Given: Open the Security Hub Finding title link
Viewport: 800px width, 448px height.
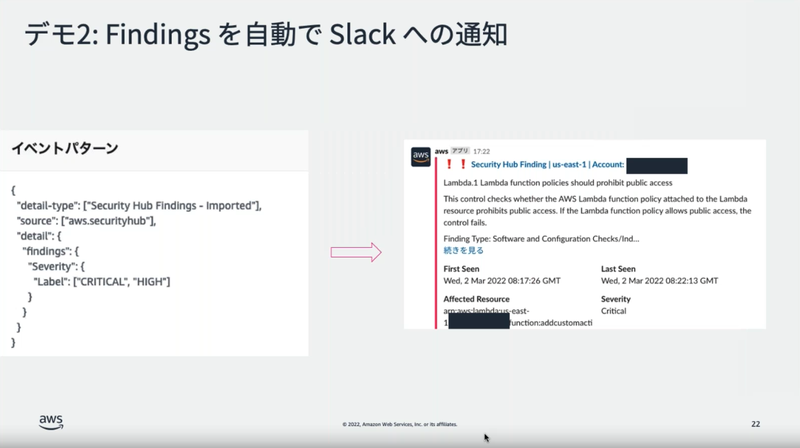Looking at the screenshot, I should 548,165.
